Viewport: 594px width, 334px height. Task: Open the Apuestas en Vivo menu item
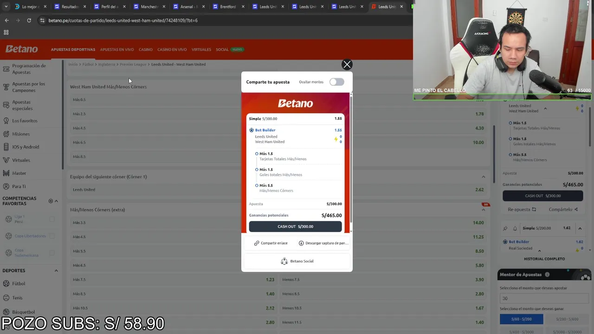pyautogui.click(x=117, y=50)
